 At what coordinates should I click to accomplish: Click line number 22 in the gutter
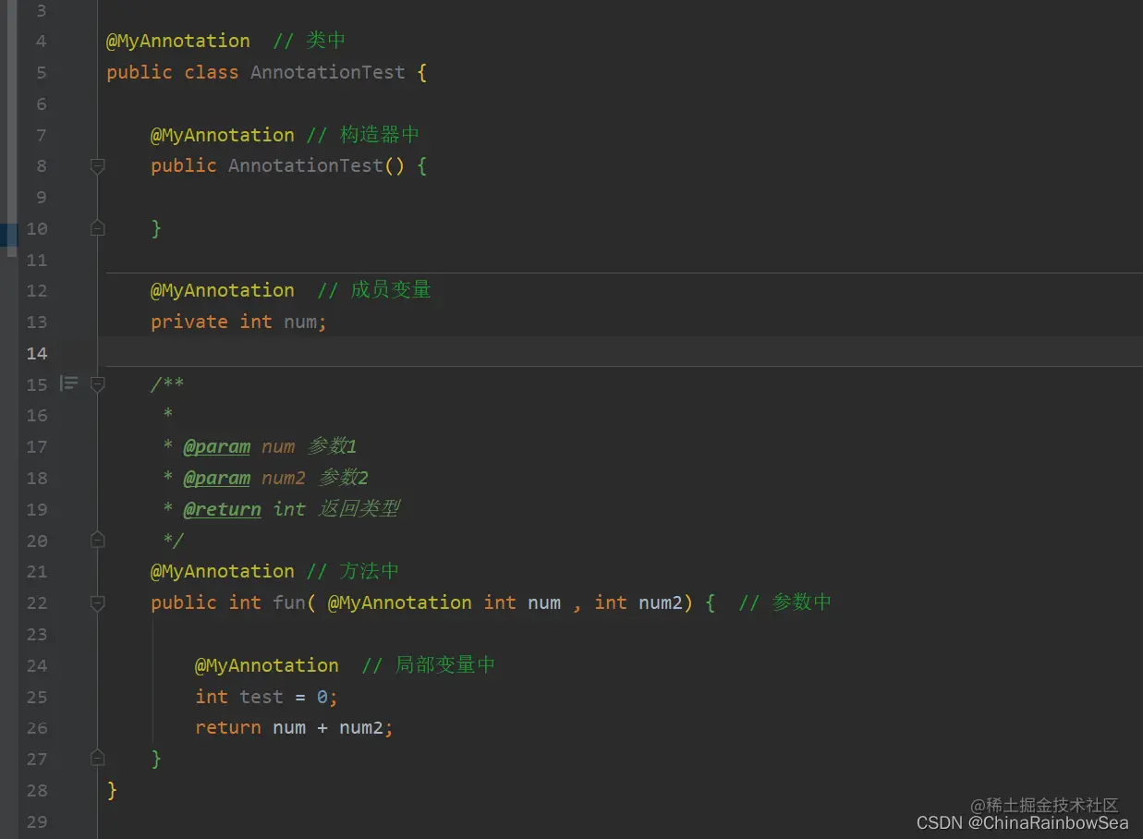[x=37, y=602]
